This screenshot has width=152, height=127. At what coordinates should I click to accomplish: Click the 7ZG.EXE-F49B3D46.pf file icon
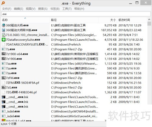[4, 92]
